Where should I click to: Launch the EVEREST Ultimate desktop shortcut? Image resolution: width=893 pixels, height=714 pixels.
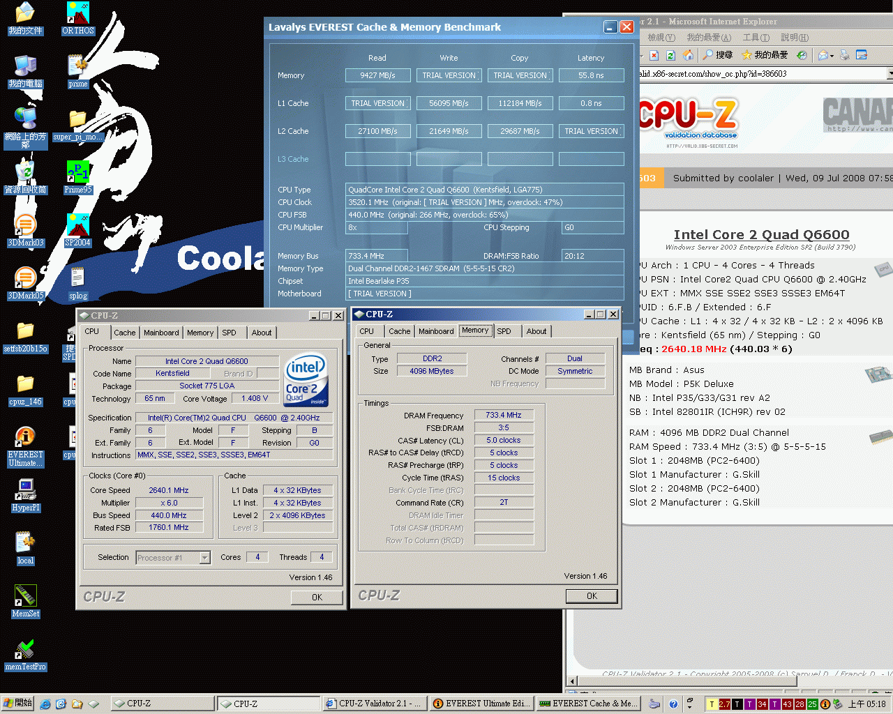[25, 446]
